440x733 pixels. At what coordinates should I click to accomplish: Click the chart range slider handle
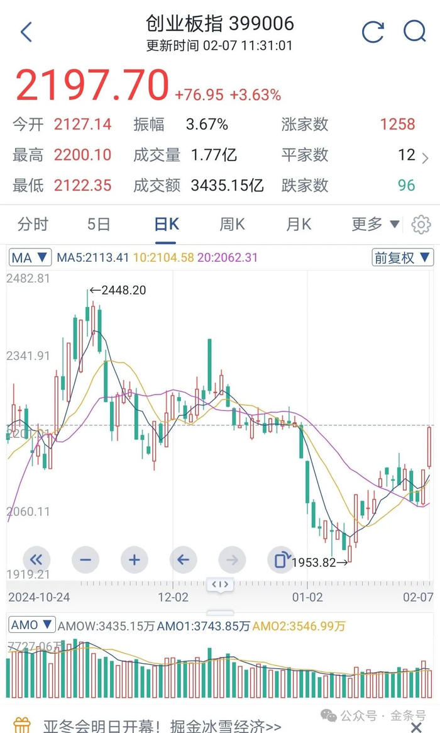tap(220, 585)
